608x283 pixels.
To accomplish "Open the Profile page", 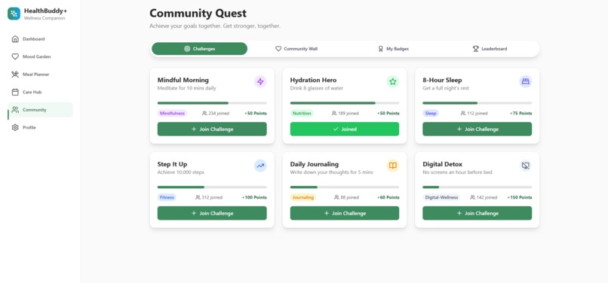I will (40, 127).
